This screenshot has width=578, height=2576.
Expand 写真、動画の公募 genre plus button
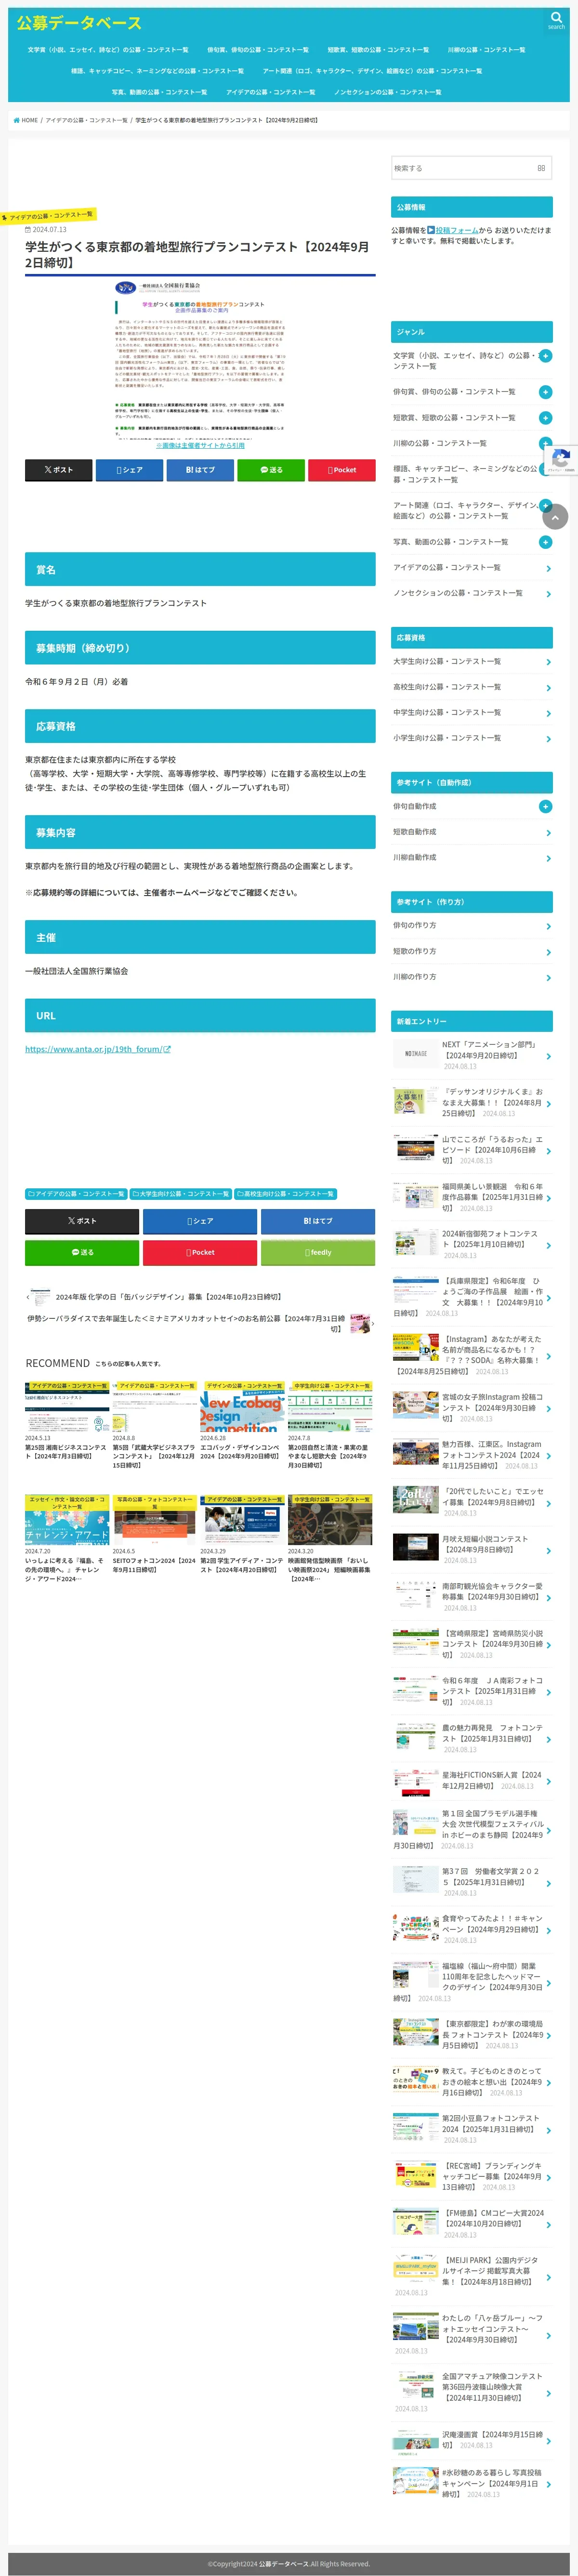[545, 542]
